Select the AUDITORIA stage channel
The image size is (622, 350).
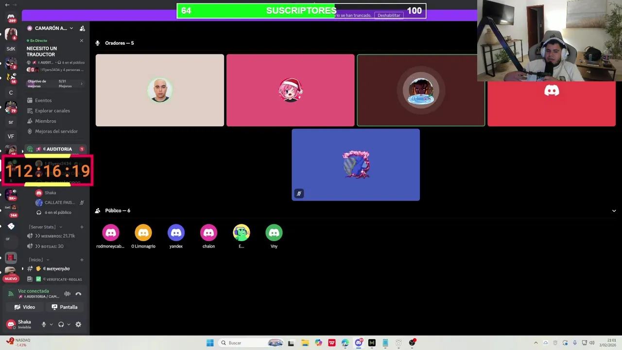tap(55, 149)
